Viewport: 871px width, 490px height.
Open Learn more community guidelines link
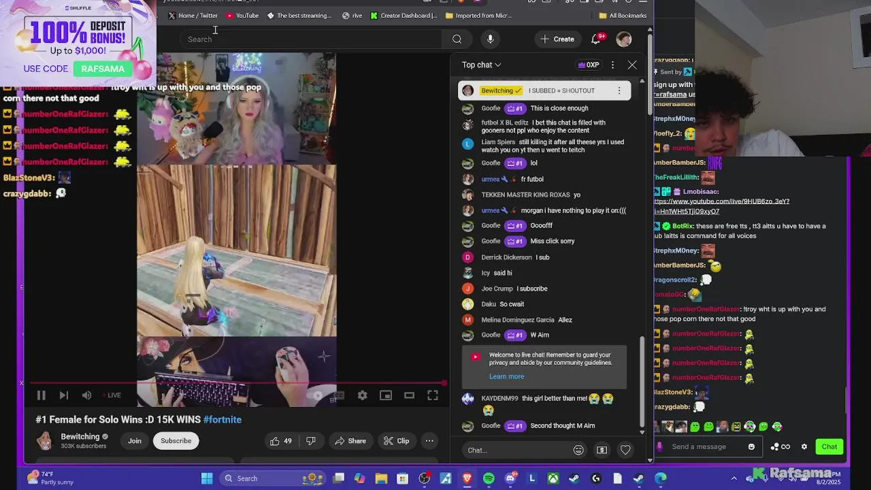(x=506, y=376)
